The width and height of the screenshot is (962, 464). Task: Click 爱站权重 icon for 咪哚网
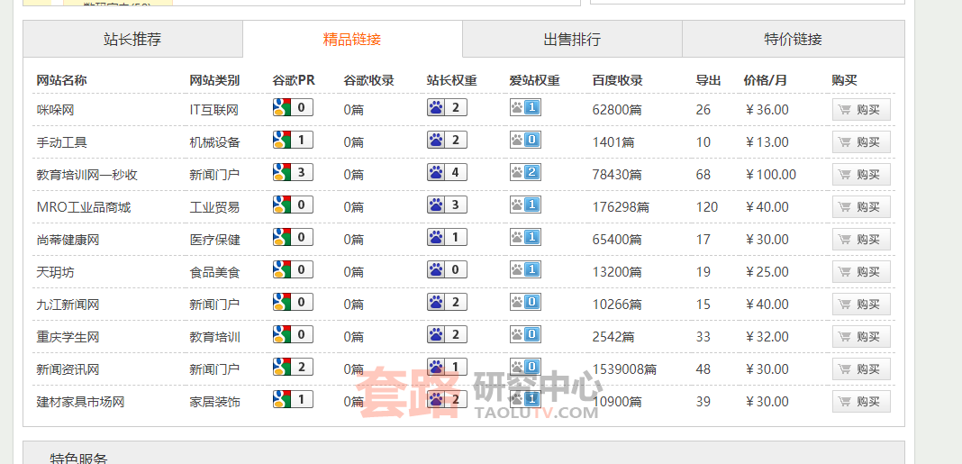pyautogui.click(x=525, y=107)
